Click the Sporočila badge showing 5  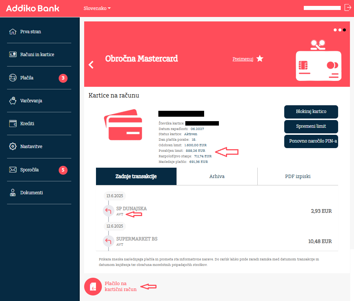coord(63,170)
